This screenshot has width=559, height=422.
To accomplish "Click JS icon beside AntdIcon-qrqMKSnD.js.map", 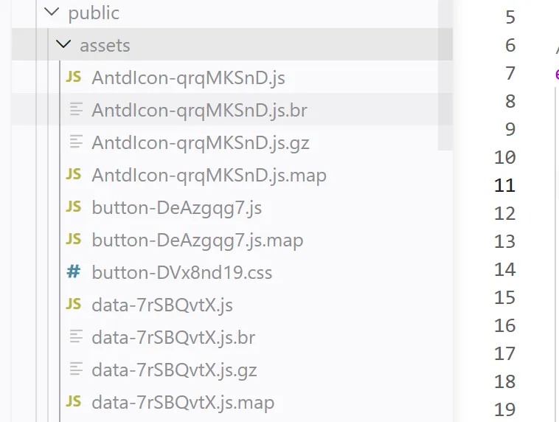I will [x=74, y=175].
